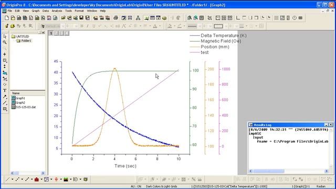Viewport: 336px width, 189px height.
Task: Toggle Italic text formatting
Action: [88, 26]
